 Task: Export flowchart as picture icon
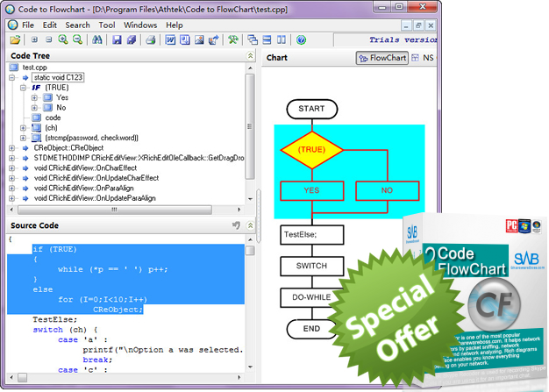pos(199,39)
